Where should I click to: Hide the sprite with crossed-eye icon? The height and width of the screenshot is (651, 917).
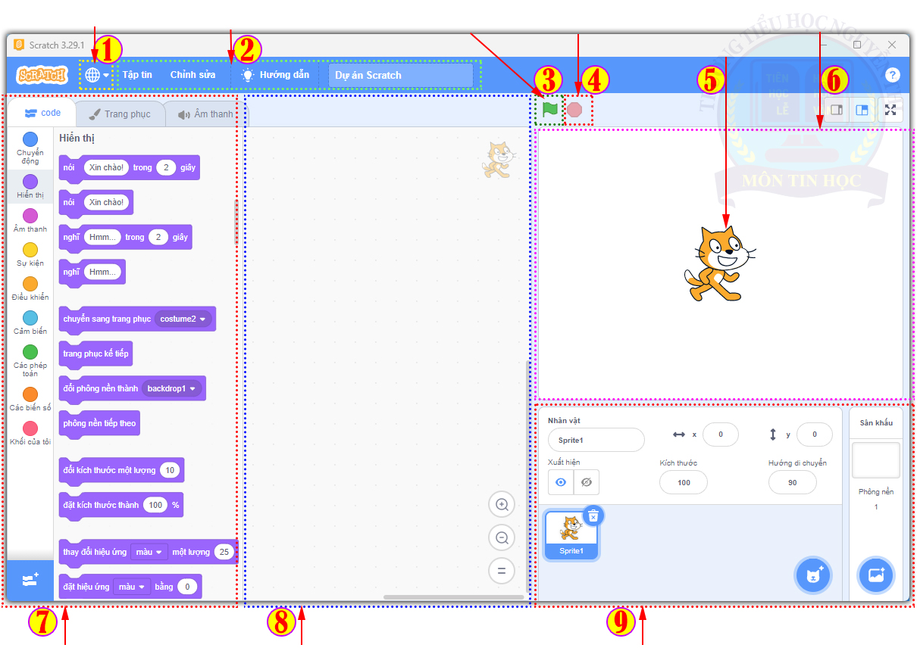[x=586, y=482]
